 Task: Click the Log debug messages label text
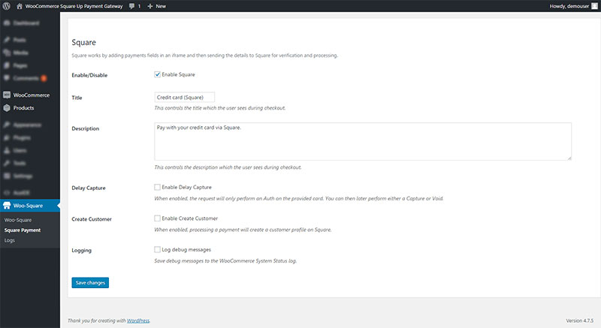[186, 249]
